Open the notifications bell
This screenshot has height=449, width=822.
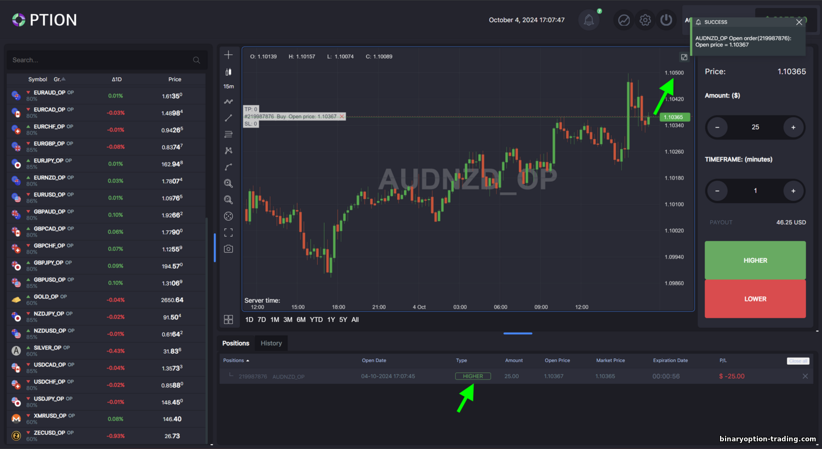(589, 20)
